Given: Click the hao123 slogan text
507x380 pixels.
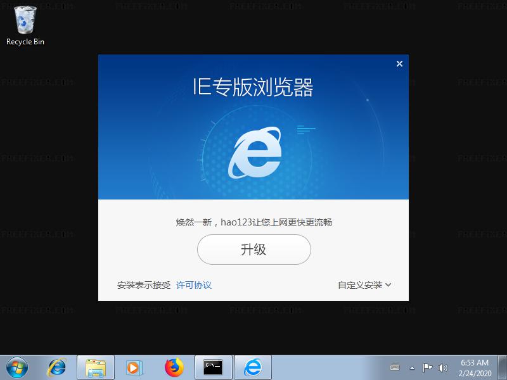Looking at the screenshot, I should [254, 222].
